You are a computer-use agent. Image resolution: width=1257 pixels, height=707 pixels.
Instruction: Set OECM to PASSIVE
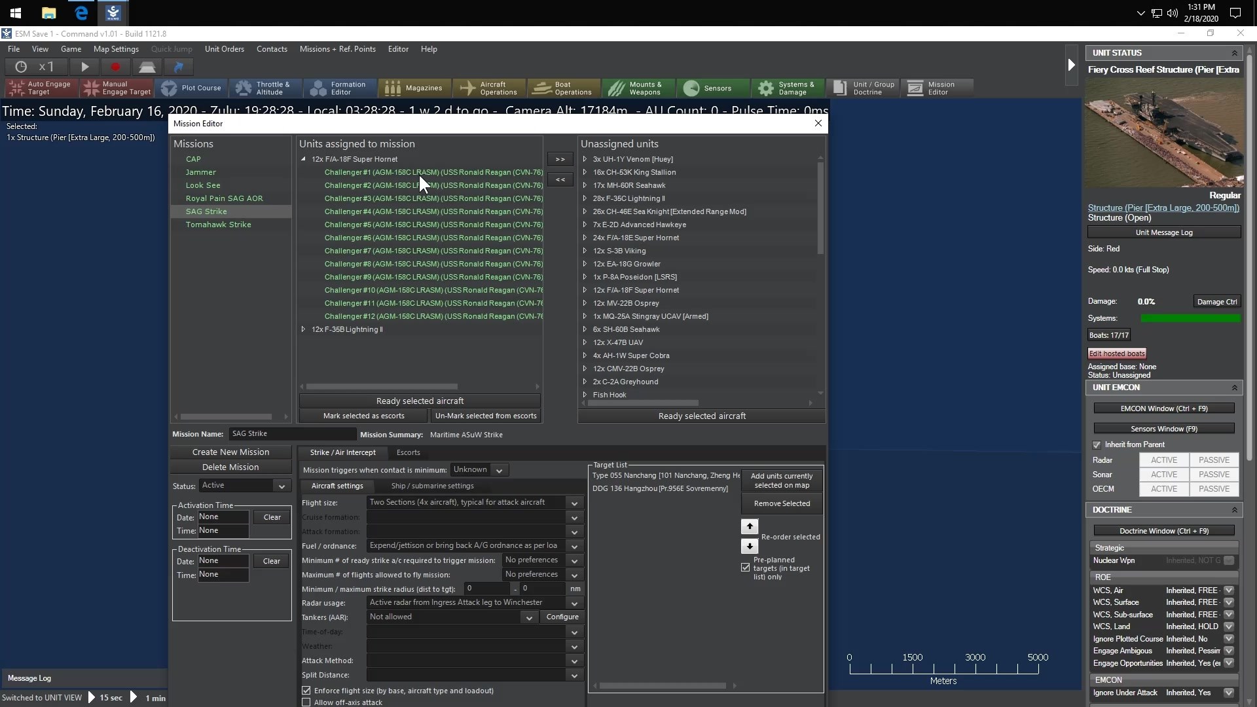pyautogui.click(x=1214, y=489)
